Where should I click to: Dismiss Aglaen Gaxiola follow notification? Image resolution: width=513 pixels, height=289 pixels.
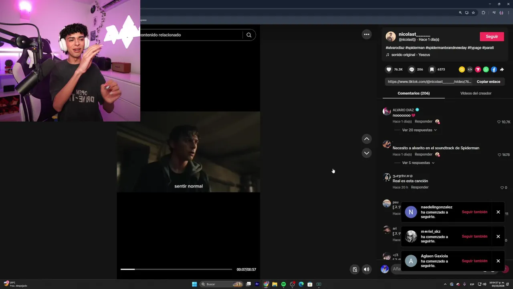point(498,261)
